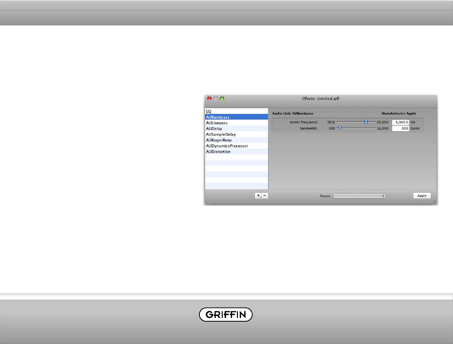Select the AURogerBeep effect
This screenshot has width=453, height=344.
[236, 140]
